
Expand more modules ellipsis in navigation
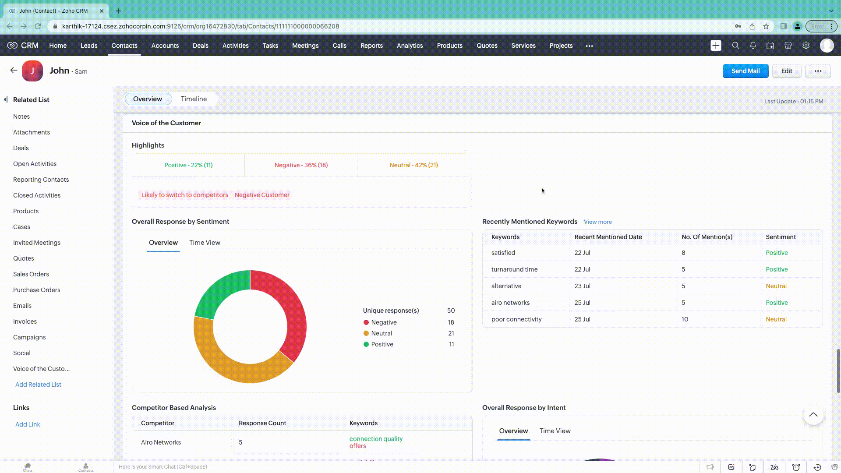[589, 46]
